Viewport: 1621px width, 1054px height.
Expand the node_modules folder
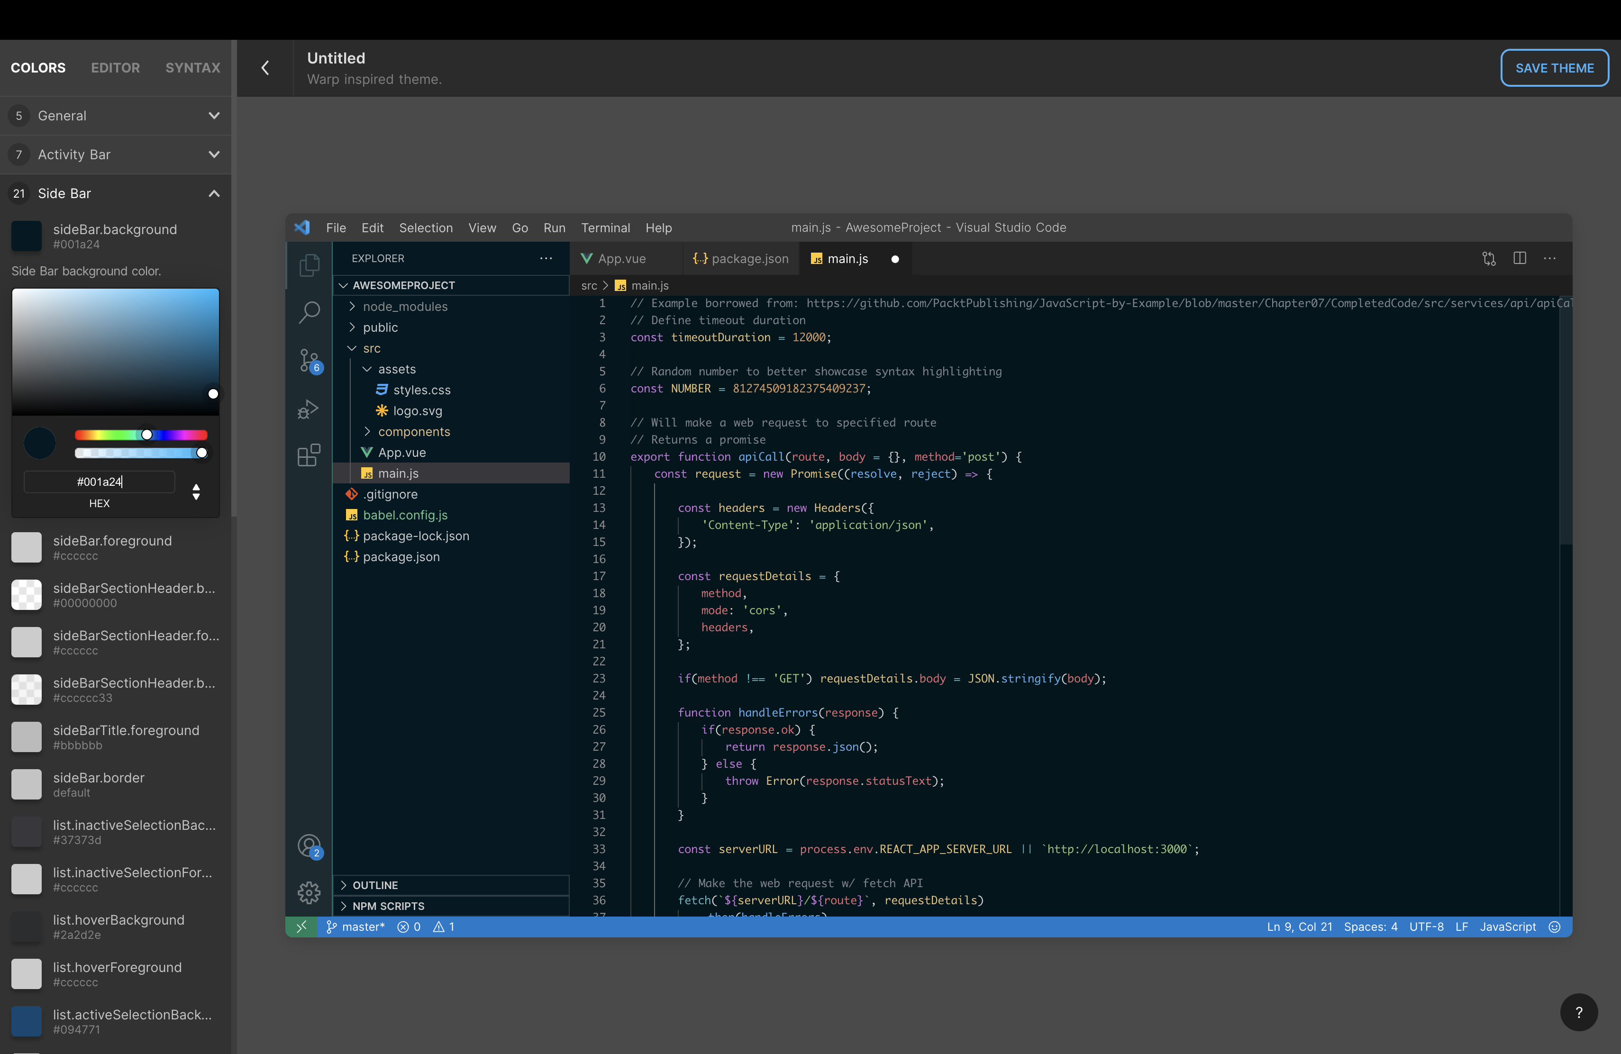405,307
